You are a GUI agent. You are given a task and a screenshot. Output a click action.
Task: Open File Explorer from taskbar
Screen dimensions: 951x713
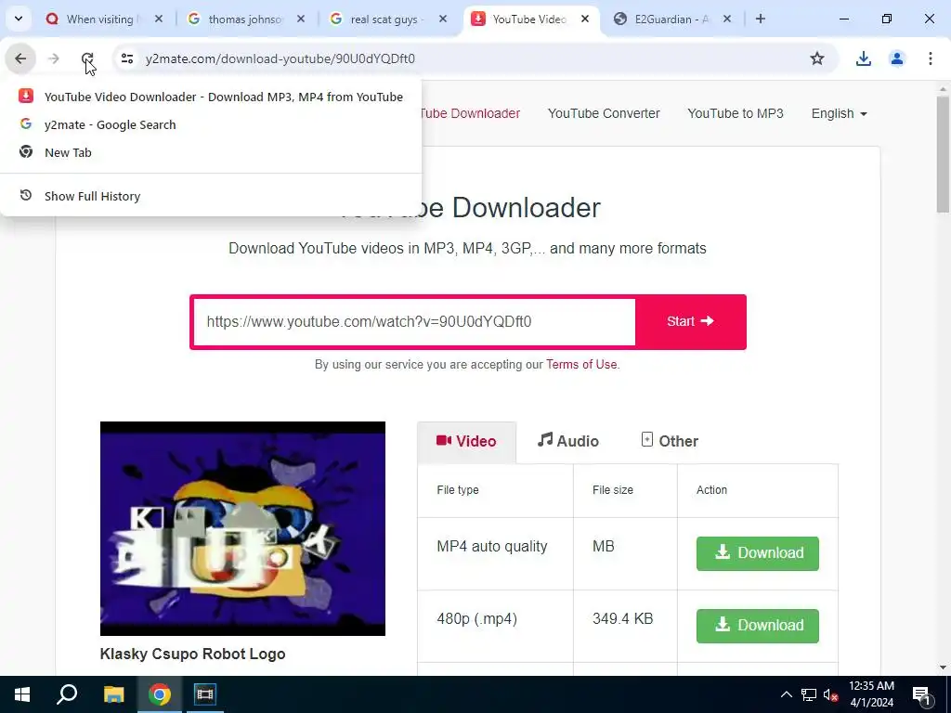(113, 694)
